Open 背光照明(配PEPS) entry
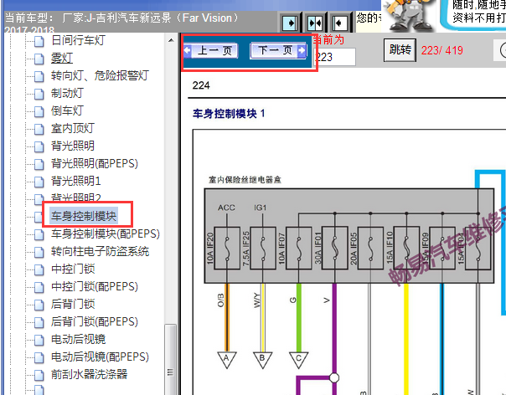 [95, 163]
